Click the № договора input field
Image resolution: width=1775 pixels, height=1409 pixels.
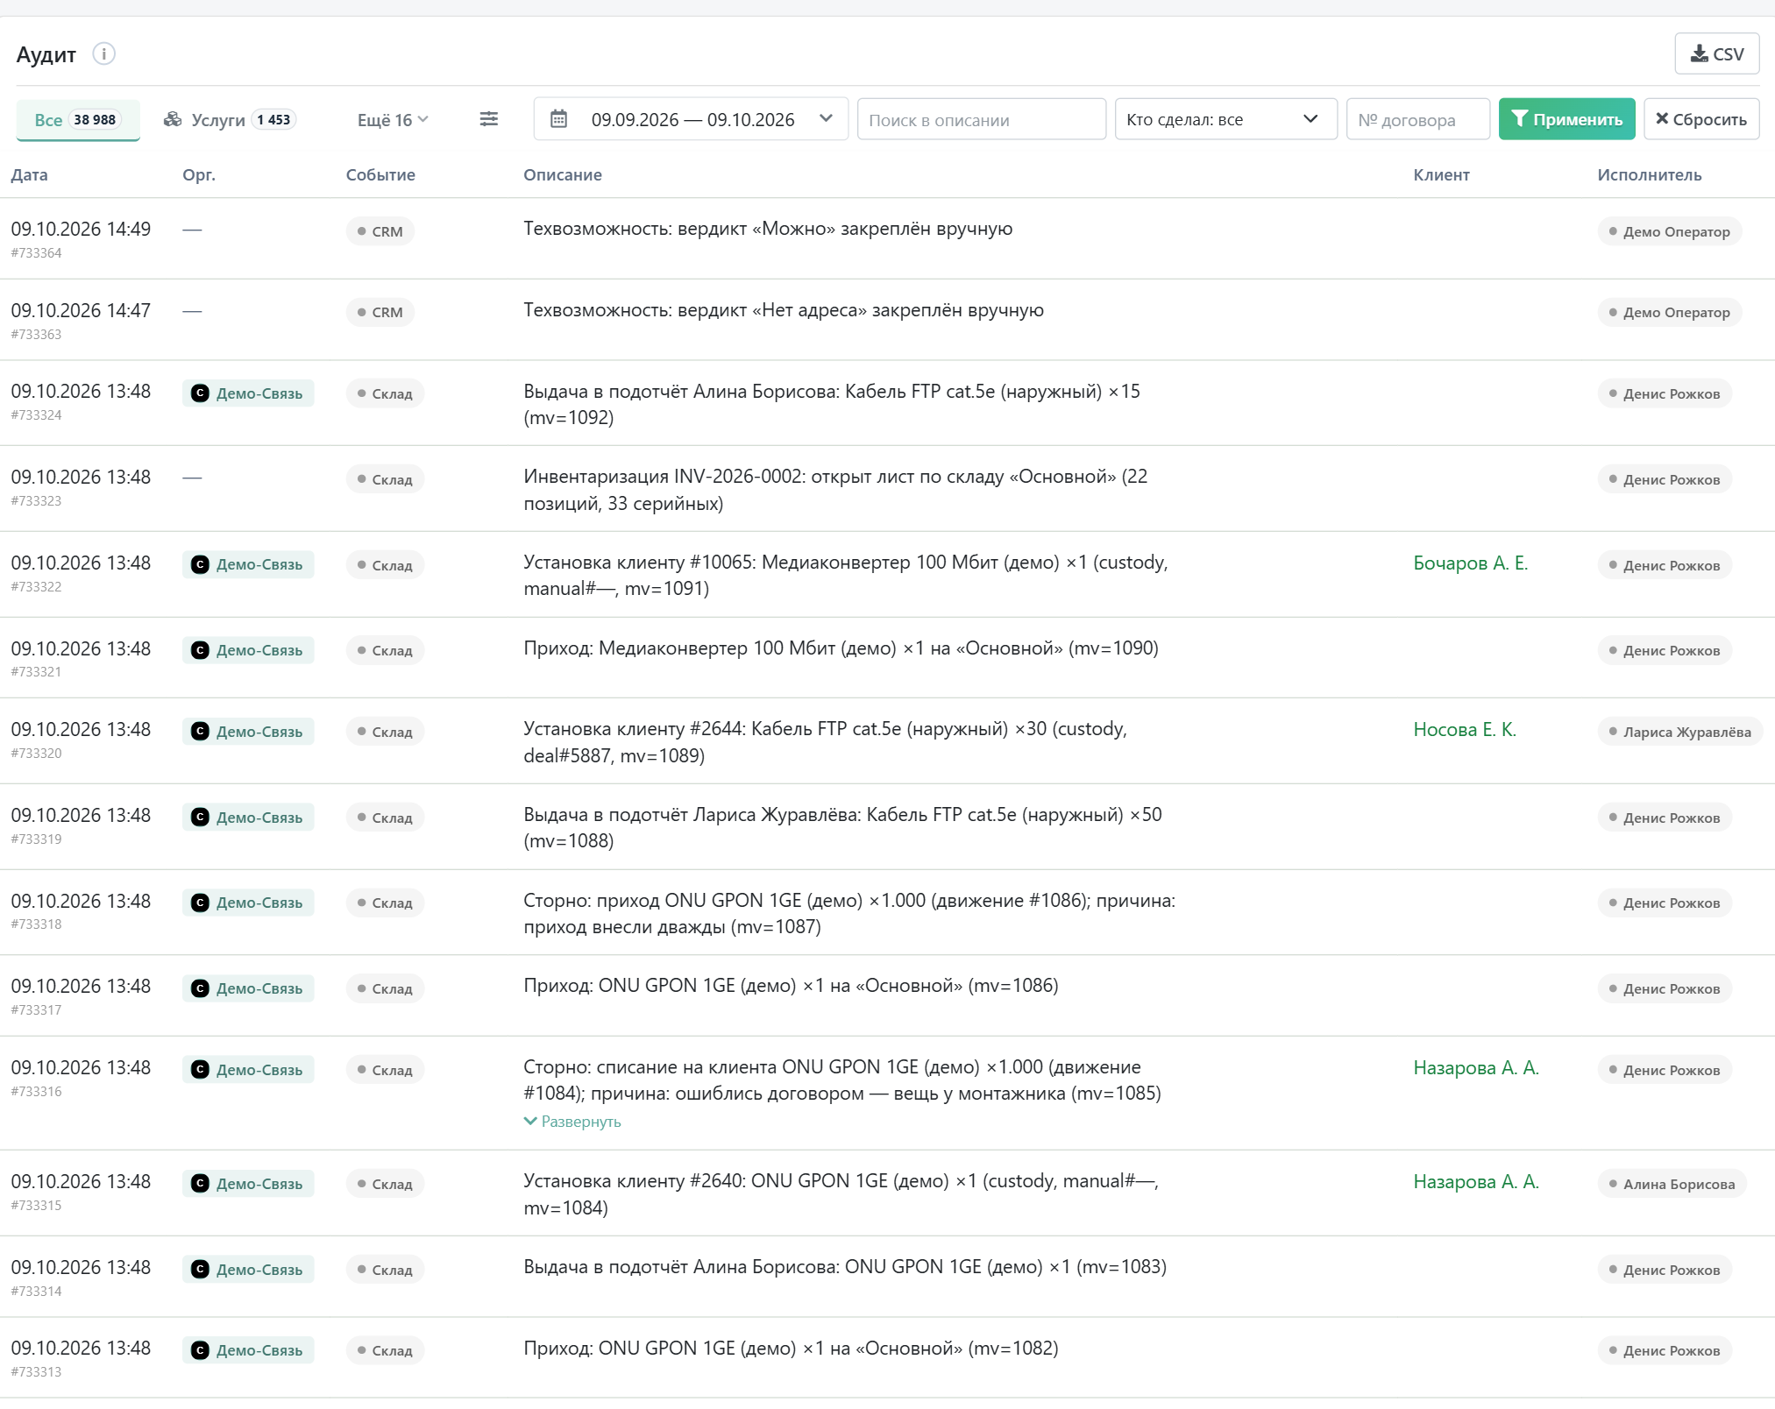(x=1417, y=119)
